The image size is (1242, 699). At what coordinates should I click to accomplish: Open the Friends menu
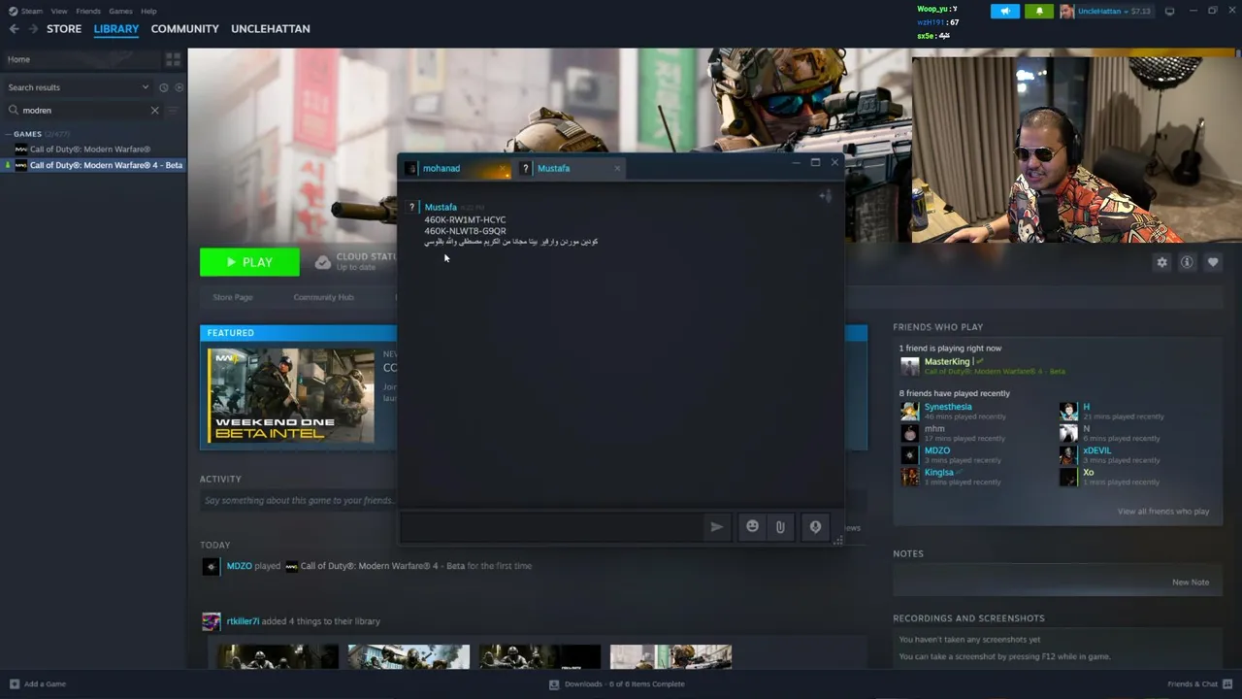[88, 12]
